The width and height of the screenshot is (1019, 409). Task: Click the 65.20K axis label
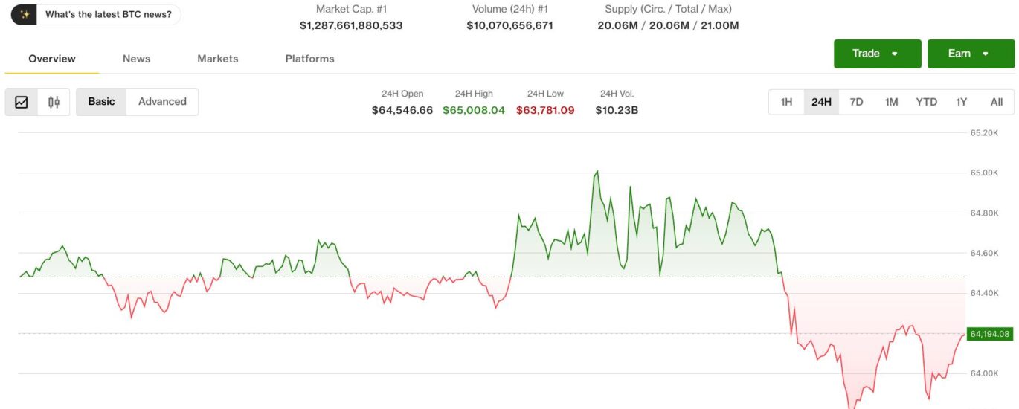click(x=984, y=133)
